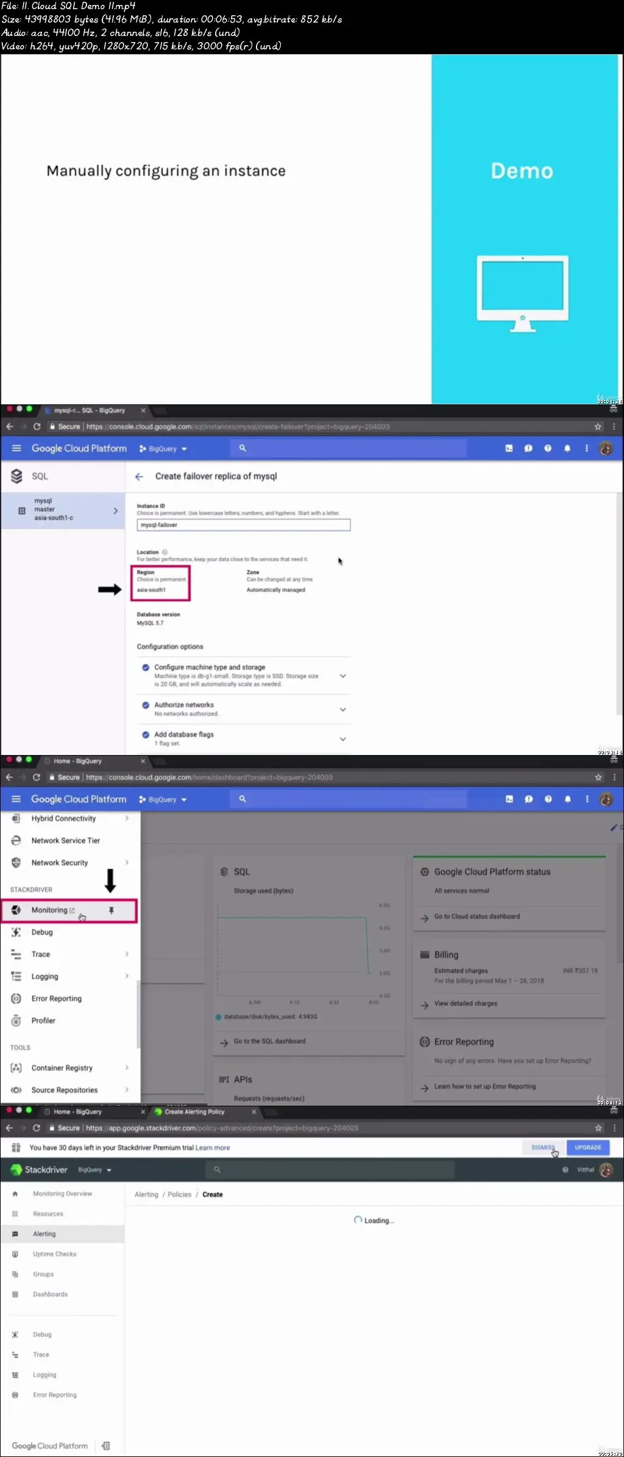Expand Network Security submenu
This screenshot has height=1457, width=624.
point(127,862)
